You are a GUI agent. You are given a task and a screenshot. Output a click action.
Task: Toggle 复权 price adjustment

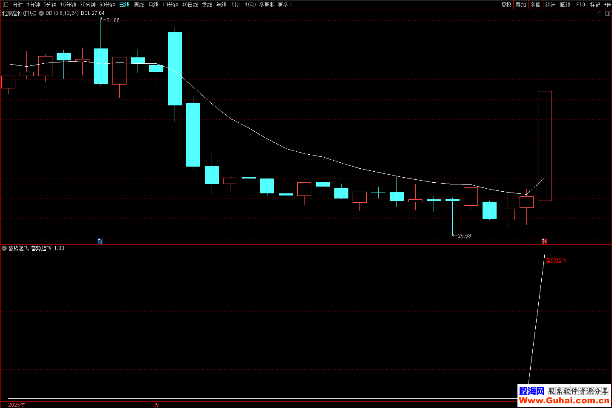506,5
